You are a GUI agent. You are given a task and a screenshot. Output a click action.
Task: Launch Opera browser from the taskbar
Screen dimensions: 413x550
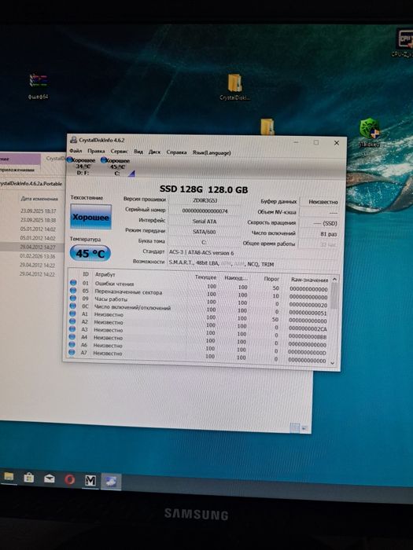[69, 479]
